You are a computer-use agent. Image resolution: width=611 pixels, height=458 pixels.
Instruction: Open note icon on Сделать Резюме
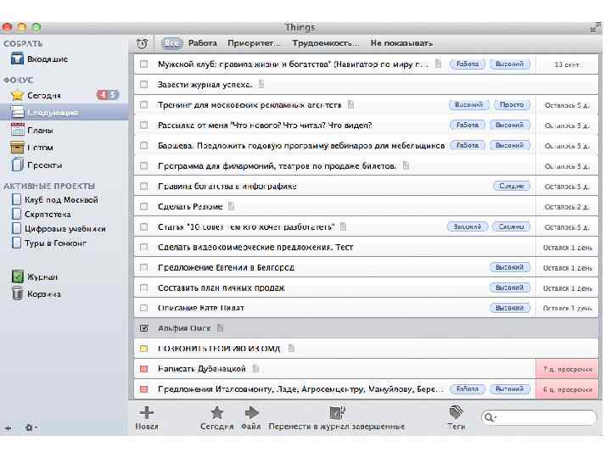[x=231, y=206]
